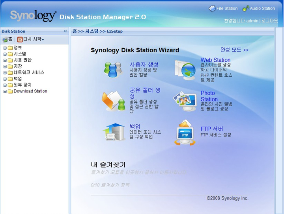Collapse the Disk Station sidebar panel
The width and height of the screenshot is (284, 214).
(65, 31)
